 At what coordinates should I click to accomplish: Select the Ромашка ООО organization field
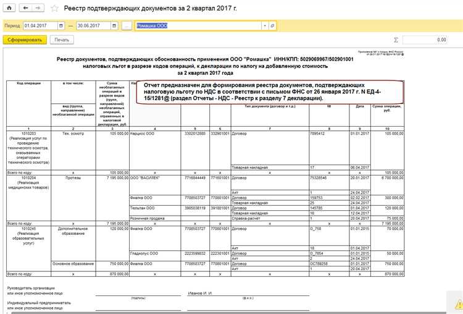[198, 26]
